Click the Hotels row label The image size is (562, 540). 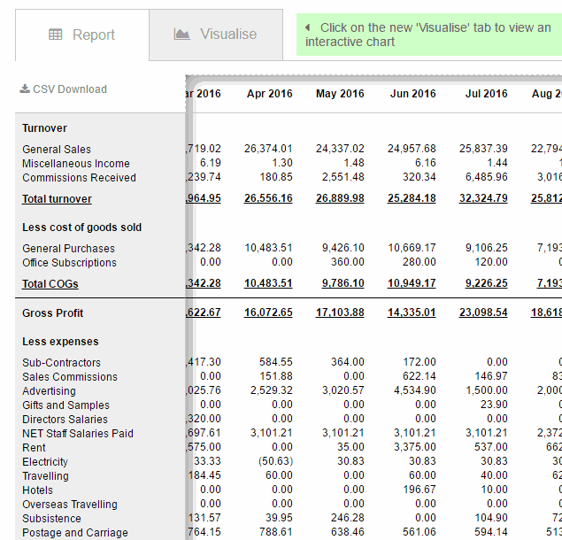[37, 490]
